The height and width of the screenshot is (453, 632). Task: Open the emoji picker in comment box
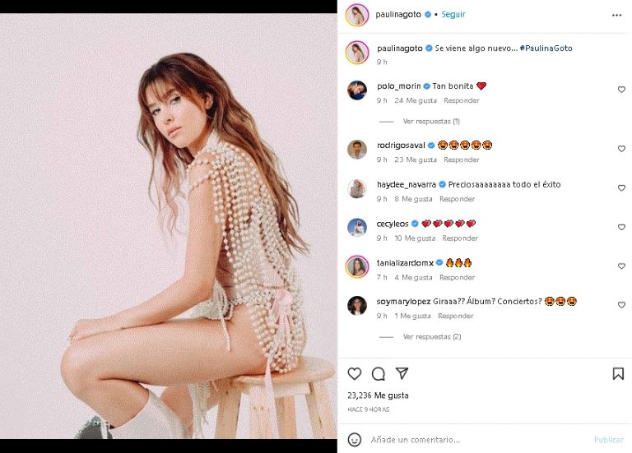(355, 440)
